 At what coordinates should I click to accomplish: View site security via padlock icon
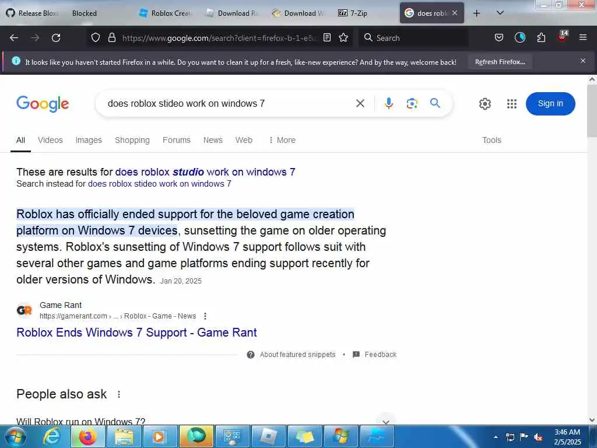[111, 37]
